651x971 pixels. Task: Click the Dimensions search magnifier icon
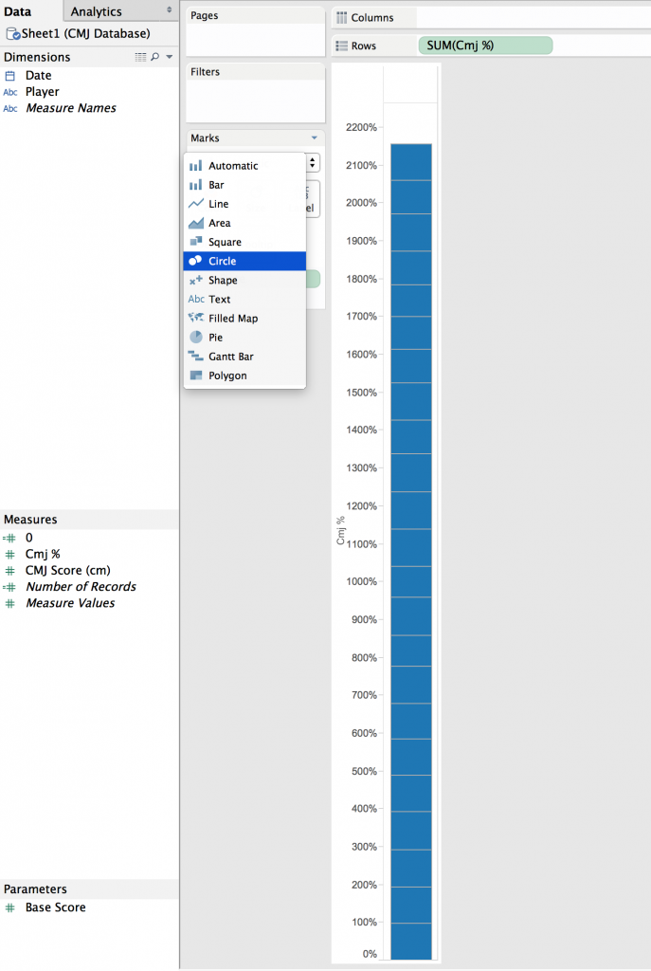coord(154,57)
